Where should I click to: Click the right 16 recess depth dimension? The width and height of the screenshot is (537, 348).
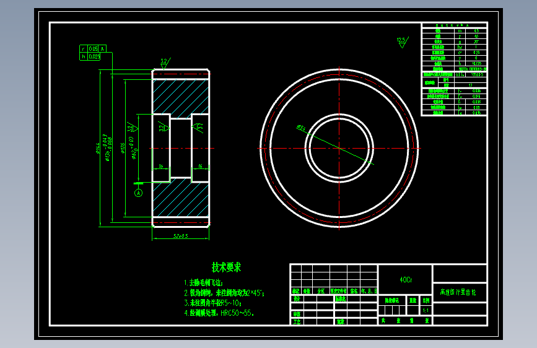click(200, 166)
